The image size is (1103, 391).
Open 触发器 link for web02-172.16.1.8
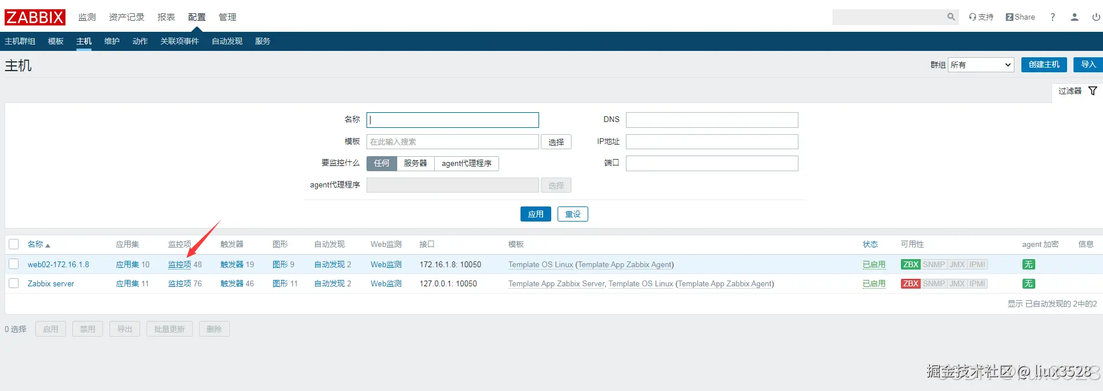point(232,264)
